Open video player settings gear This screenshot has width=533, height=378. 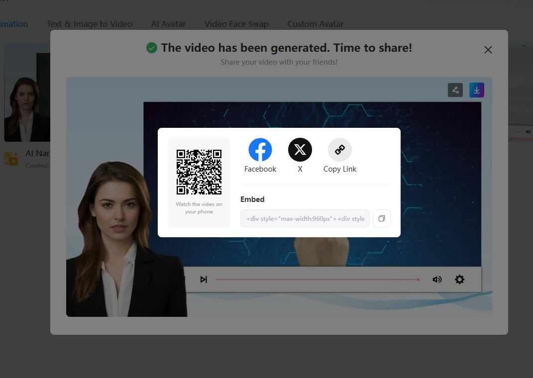[x=459, y=280]
